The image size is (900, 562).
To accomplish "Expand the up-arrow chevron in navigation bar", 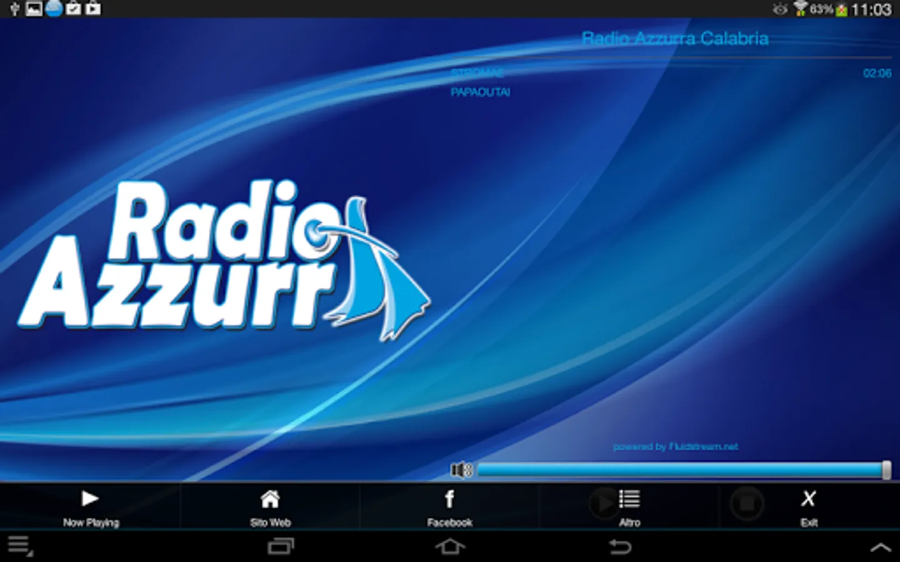I will 881,548.
